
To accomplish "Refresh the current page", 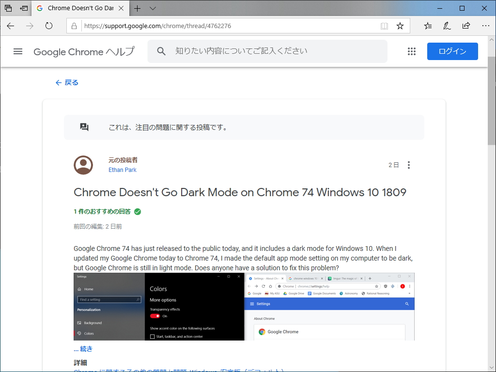I will tap(49, 26).
